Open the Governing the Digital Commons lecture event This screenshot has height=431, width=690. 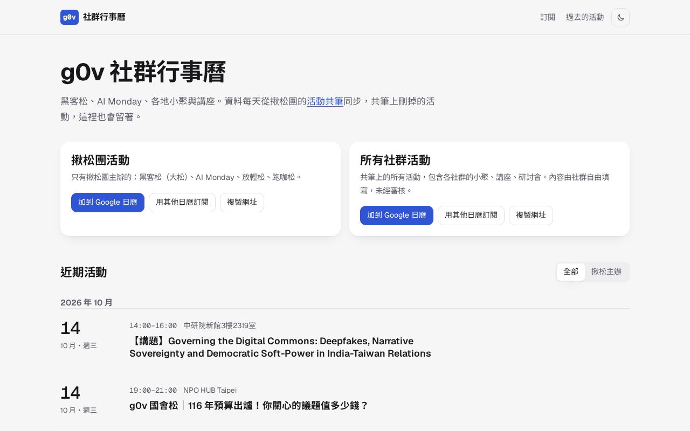pos(280,347)
